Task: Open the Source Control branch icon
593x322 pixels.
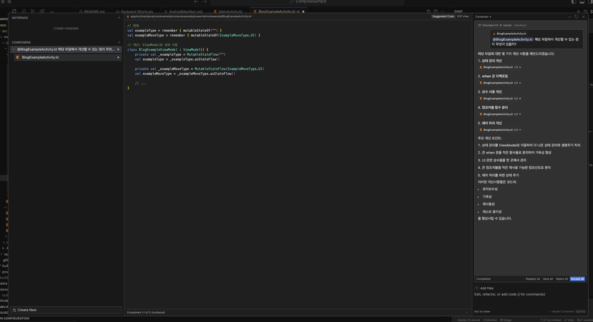Action: coord(33,11)
